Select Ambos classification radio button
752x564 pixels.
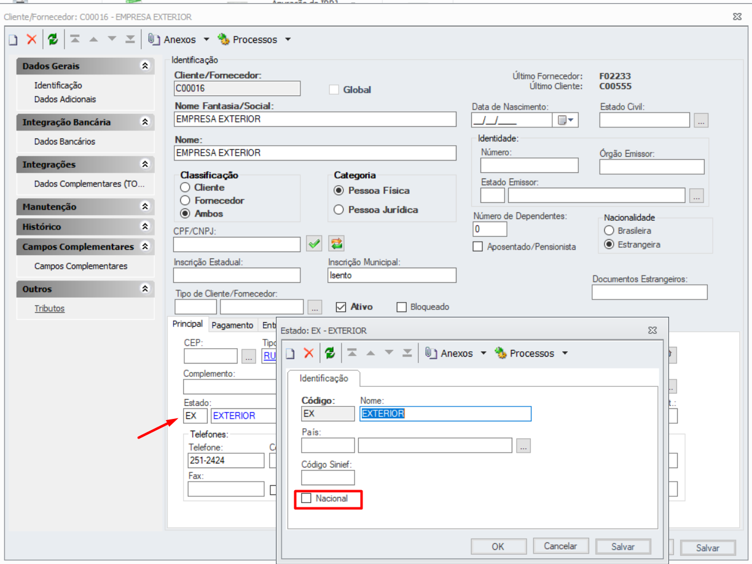pos(184,213)
